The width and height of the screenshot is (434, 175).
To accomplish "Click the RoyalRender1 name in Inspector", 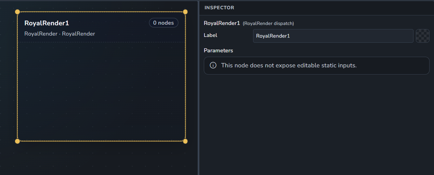I will [222, 23].
